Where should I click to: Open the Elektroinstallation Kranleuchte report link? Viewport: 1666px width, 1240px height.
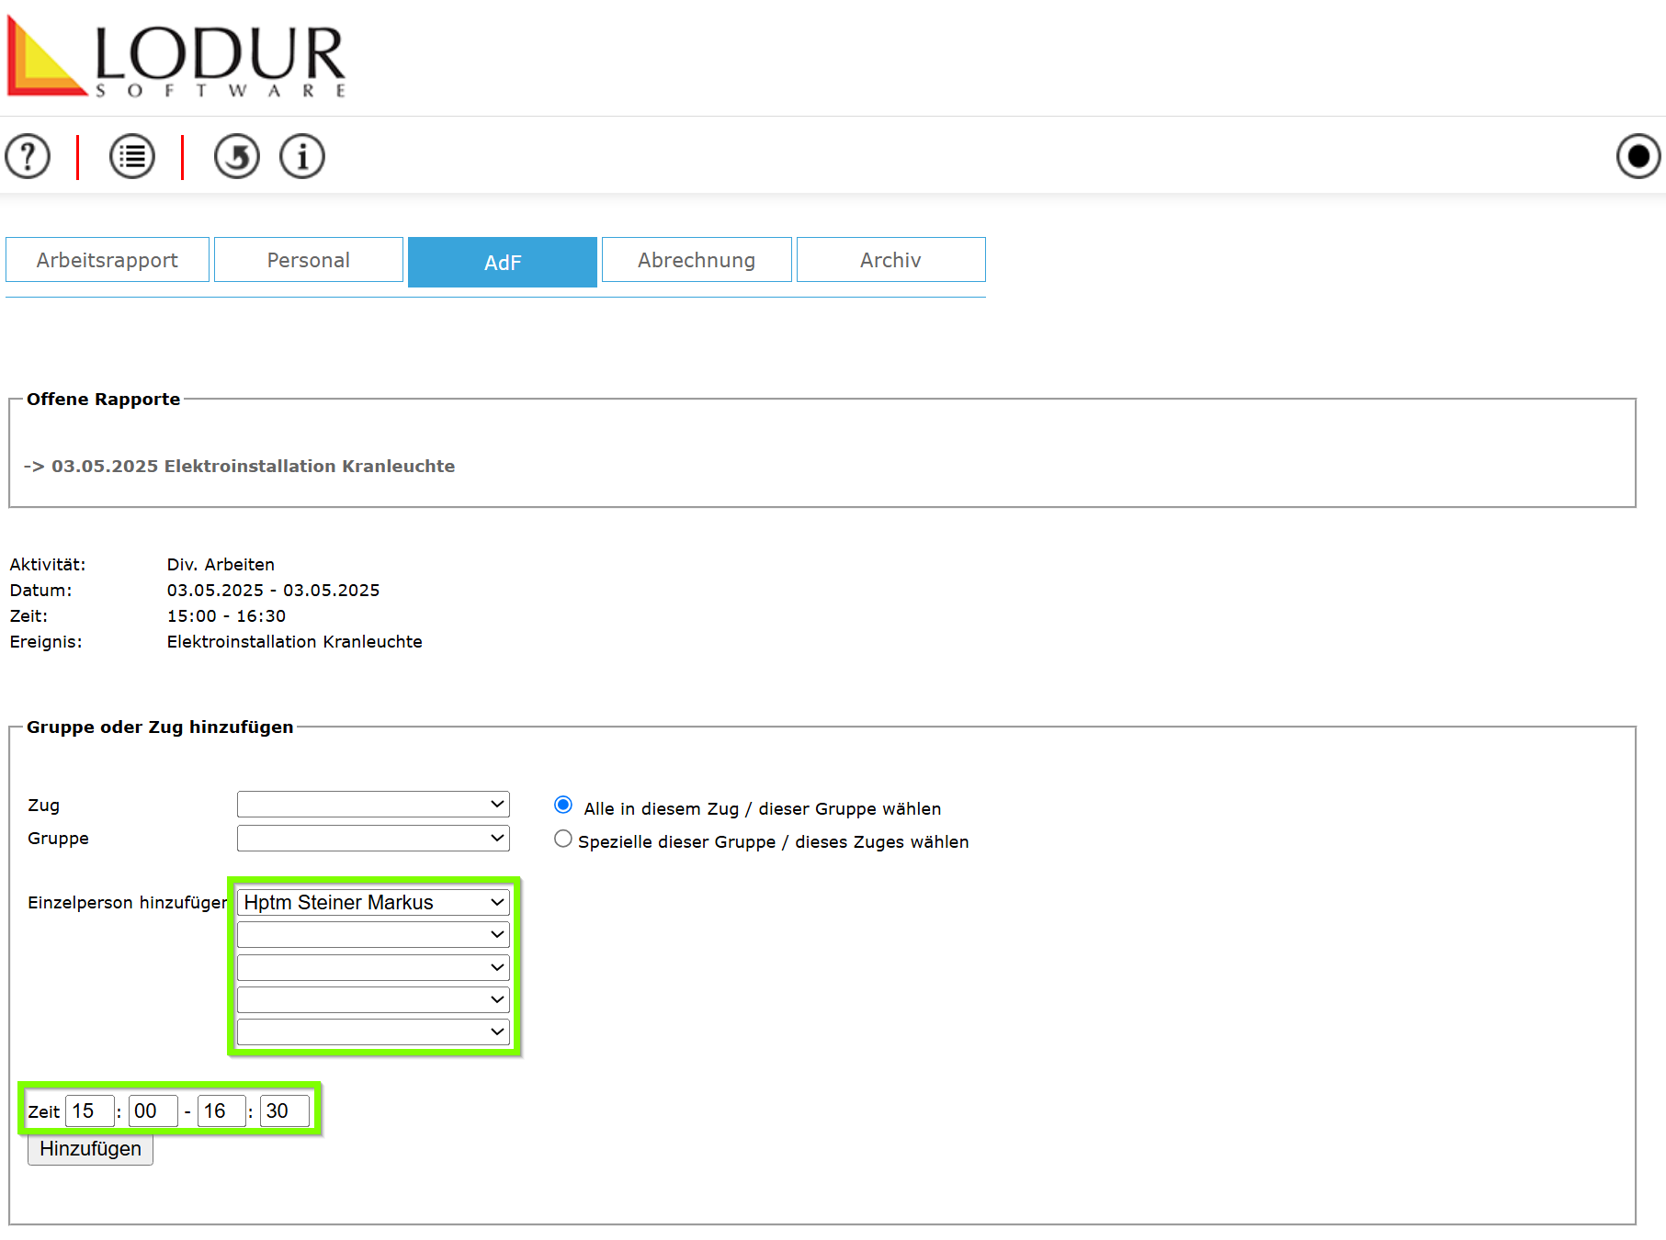253,466
